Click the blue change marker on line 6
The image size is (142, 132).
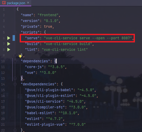click(14, 38)
